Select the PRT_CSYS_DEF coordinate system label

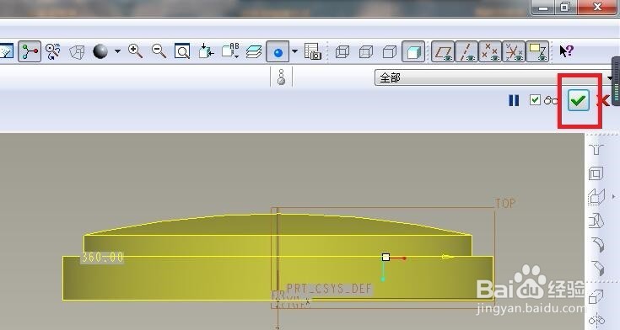click(329, 289)
